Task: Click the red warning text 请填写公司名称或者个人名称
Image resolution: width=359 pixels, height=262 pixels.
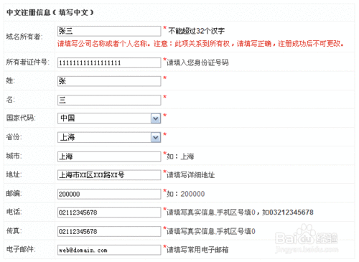Action: pos(103,44)
